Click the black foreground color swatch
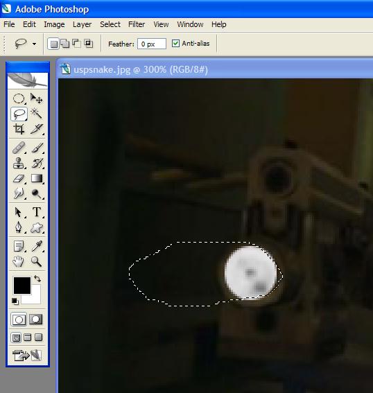This screenshot has width=373, height=393. coord(22,286)
